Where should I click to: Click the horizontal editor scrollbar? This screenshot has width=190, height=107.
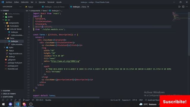click(66, 97)
